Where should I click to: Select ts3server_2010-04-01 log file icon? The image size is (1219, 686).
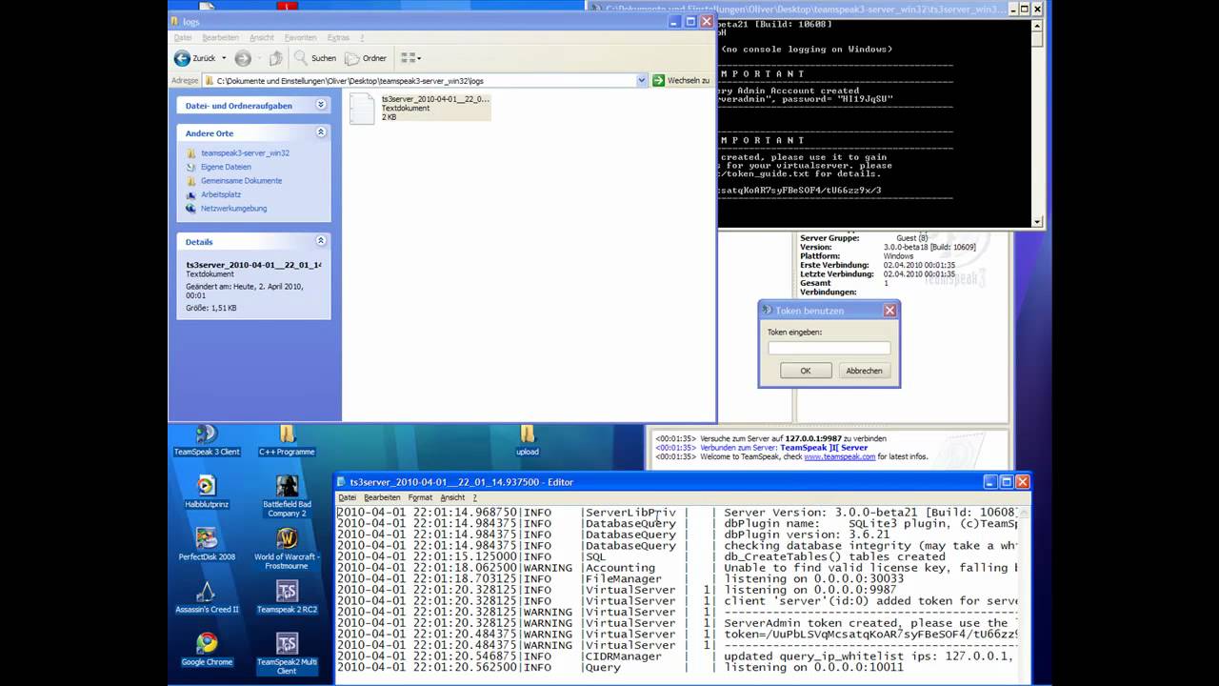click(362, 109)
